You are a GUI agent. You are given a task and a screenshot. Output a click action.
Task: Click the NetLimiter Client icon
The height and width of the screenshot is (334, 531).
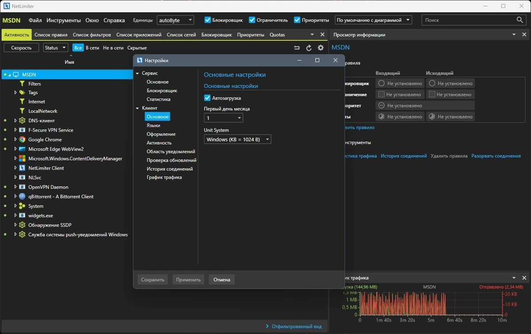[22, 168]
